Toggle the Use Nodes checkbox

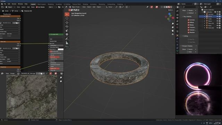[x=37, y=7]
